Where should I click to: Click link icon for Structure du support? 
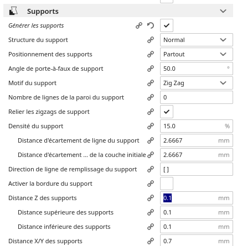[x=151, y=40]
